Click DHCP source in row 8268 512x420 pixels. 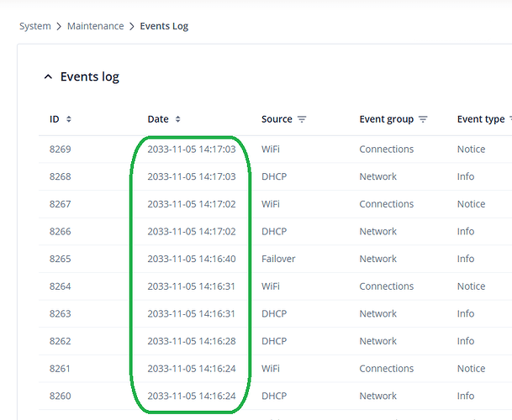[x=274, y=177]
